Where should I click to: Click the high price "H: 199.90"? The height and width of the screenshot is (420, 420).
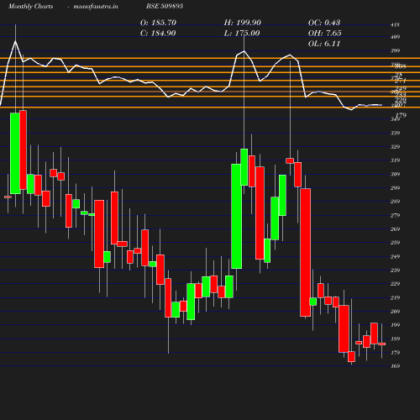(243, 23)
